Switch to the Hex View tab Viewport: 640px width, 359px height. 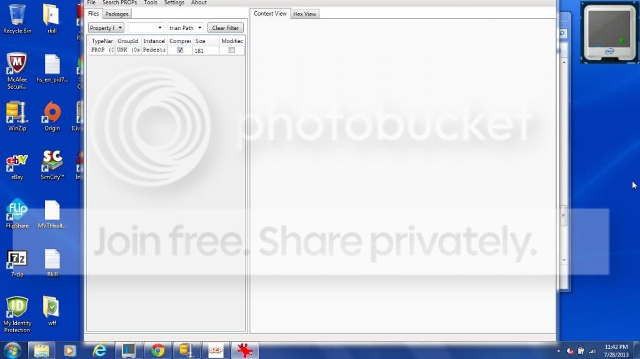click(x=304, y=14)
